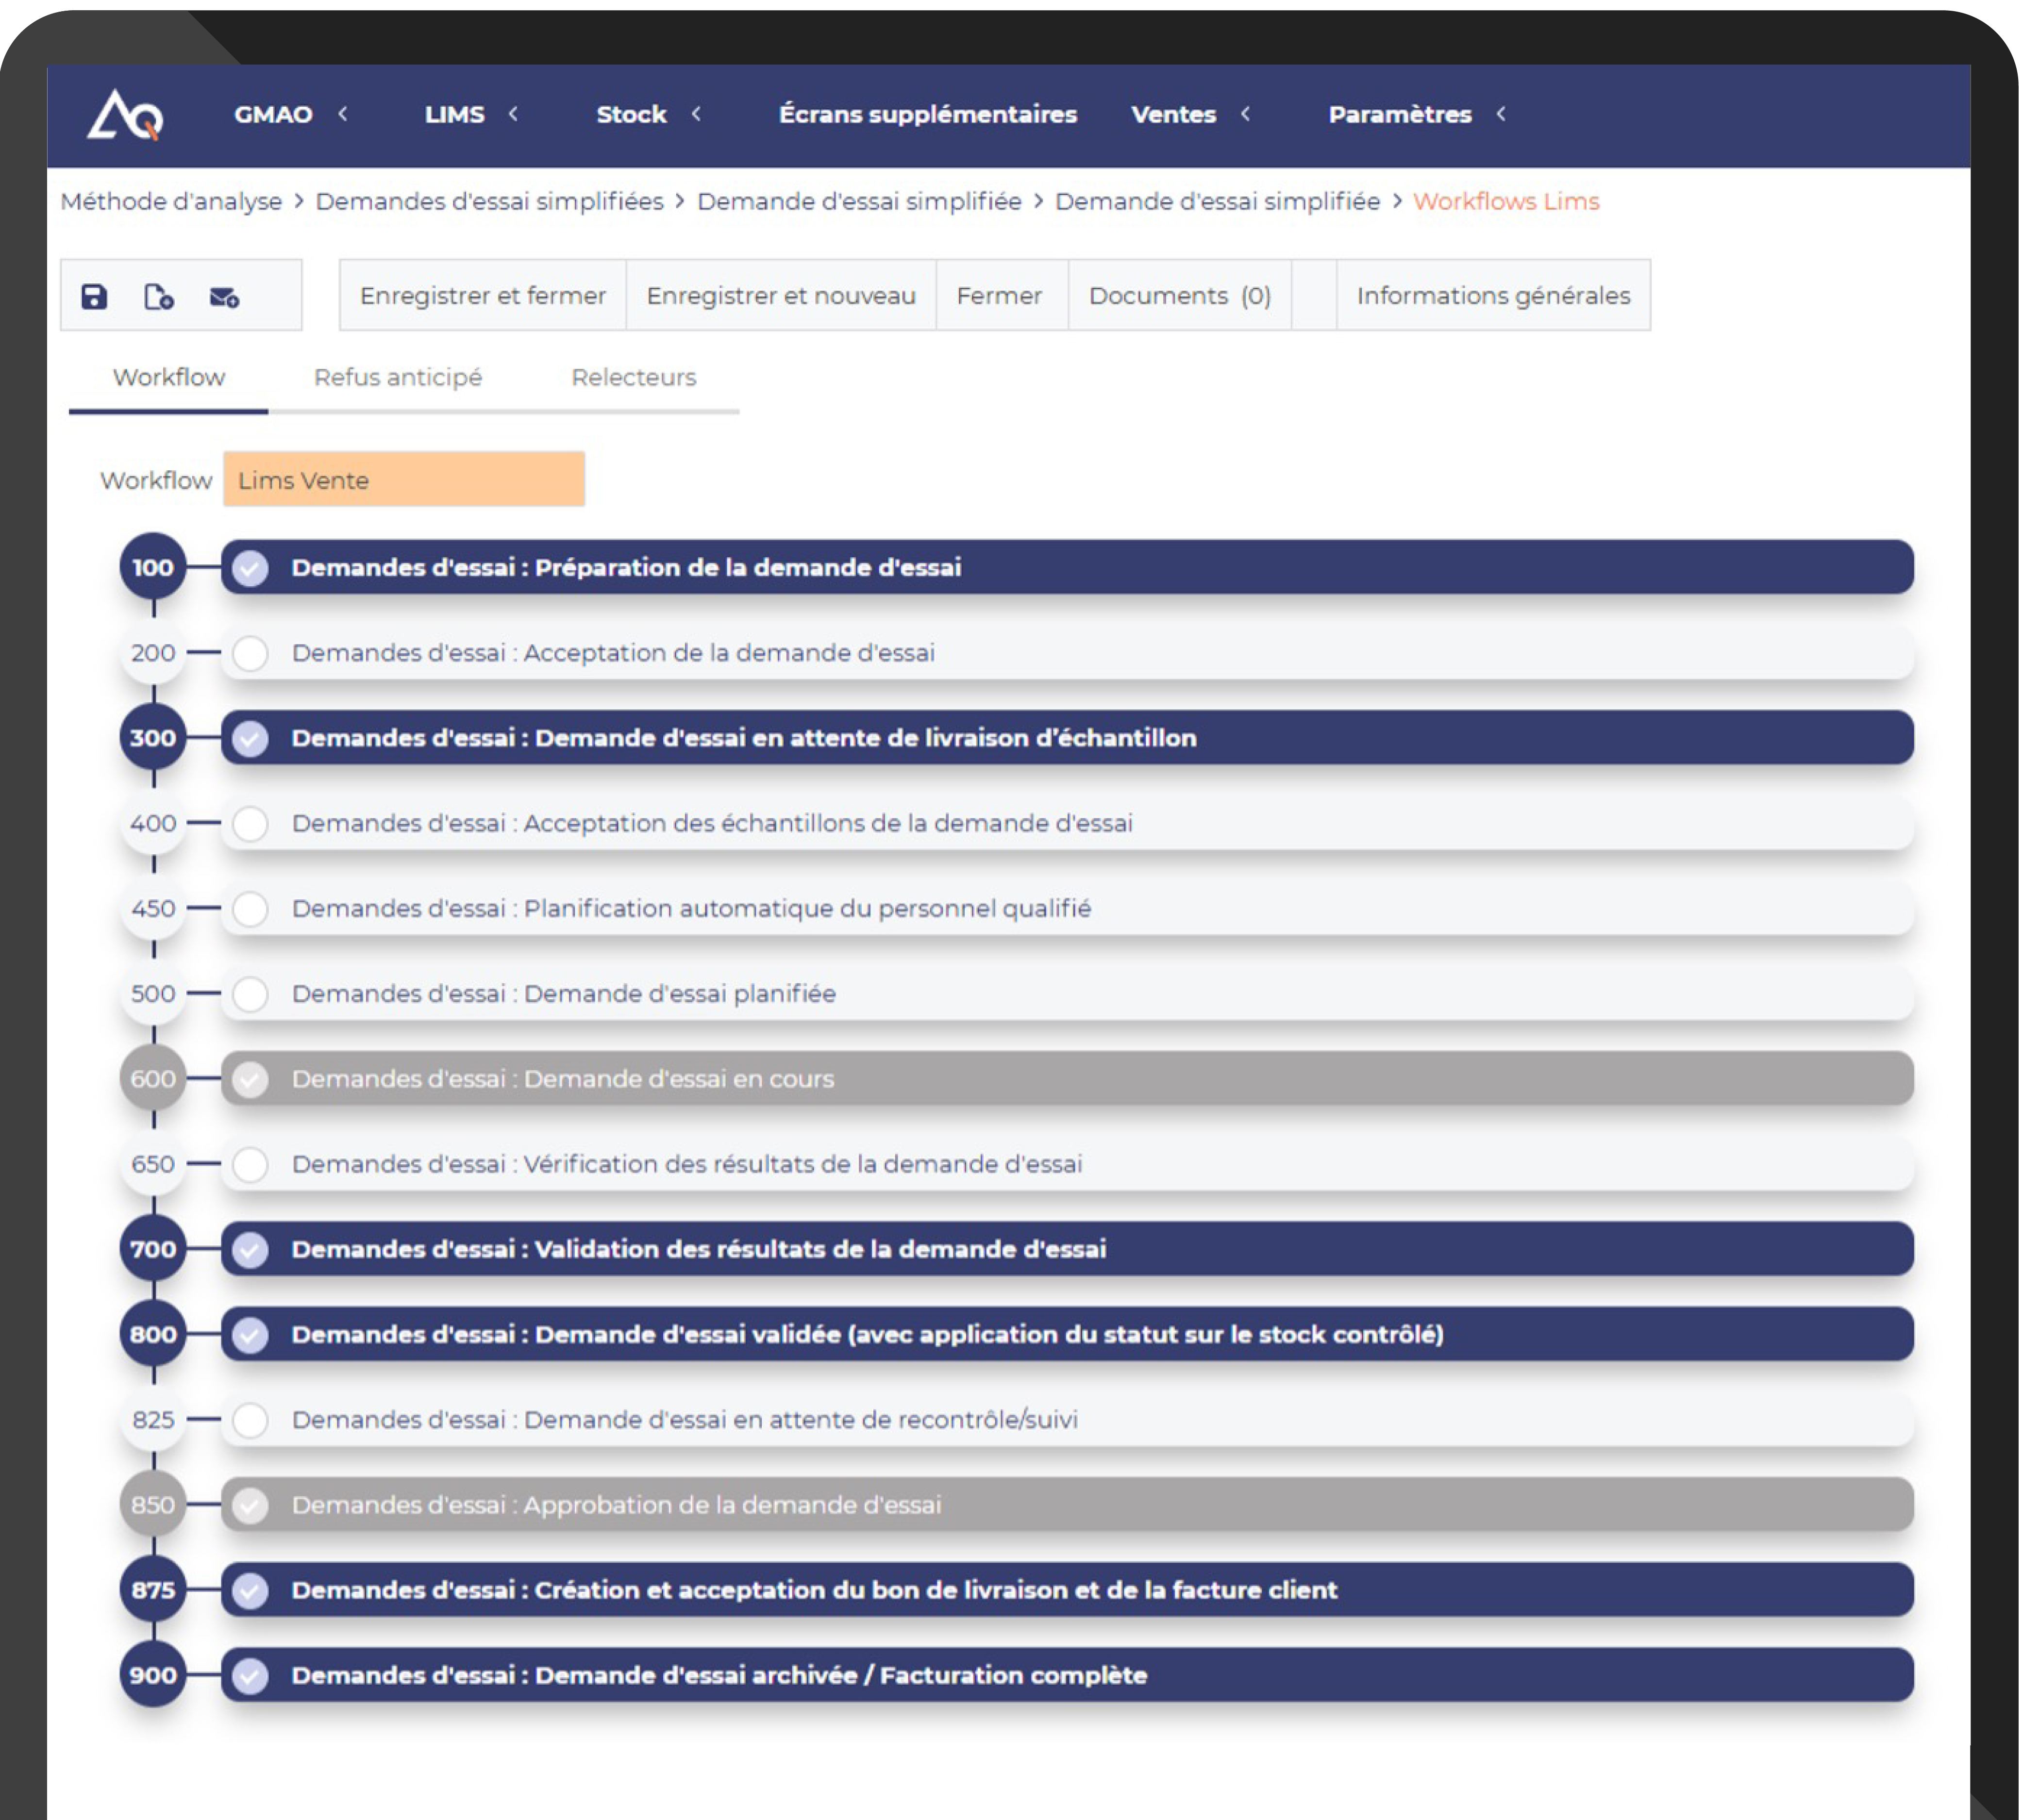2023x1820 pixels.
Task: Switch to the Refus anticipé tab
Action: coord(398,378)
